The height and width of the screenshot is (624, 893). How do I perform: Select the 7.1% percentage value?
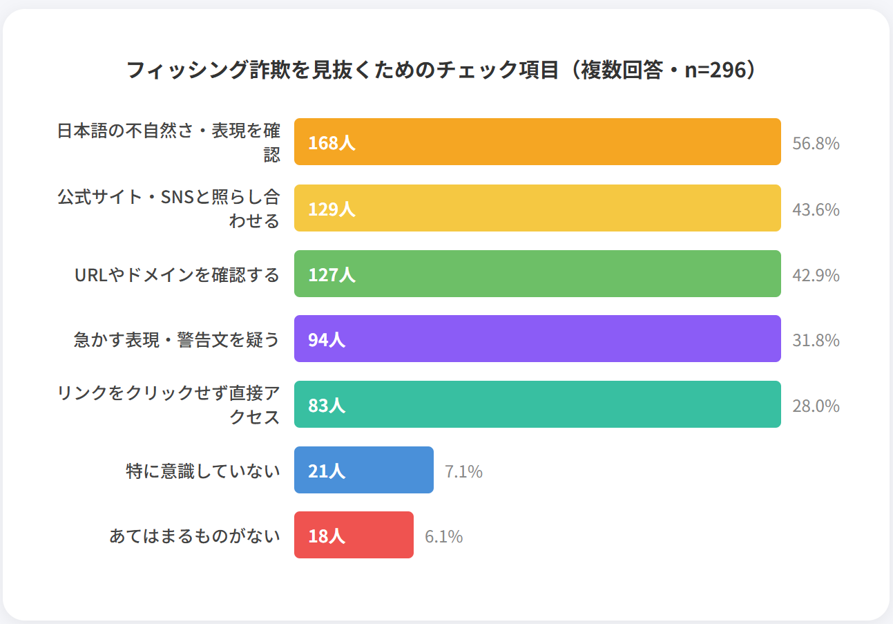pyautogui.click(x=463, y=471)
